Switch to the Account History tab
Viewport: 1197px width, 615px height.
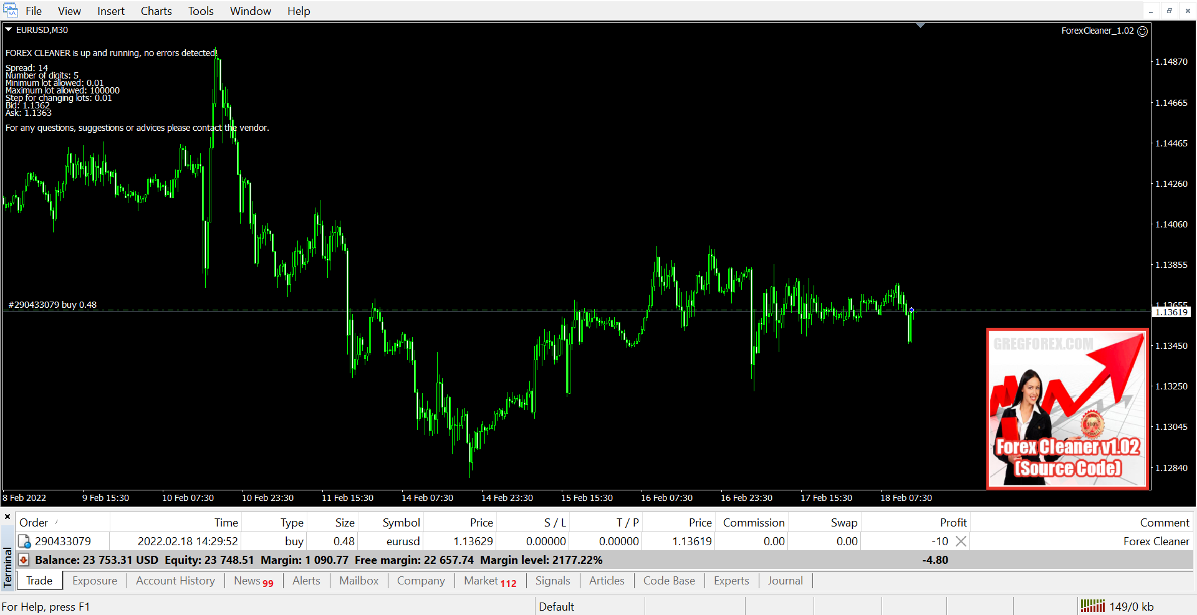[175, 581]
